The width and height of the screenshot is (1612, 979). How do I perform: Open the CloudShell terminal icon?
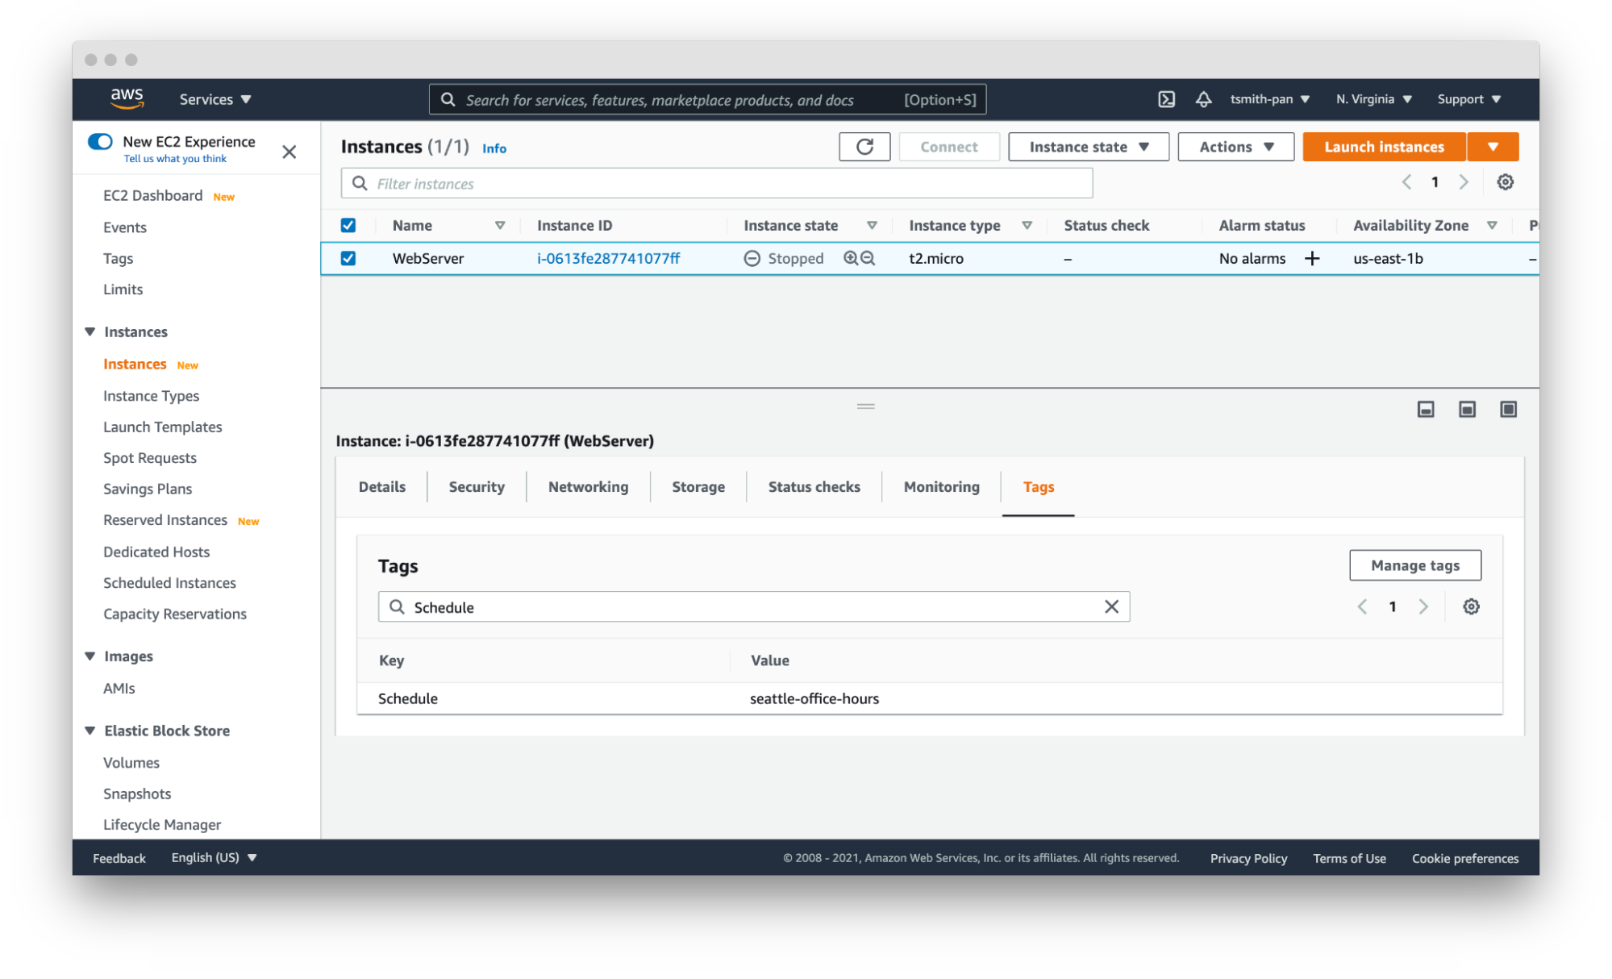point(1166,99)
